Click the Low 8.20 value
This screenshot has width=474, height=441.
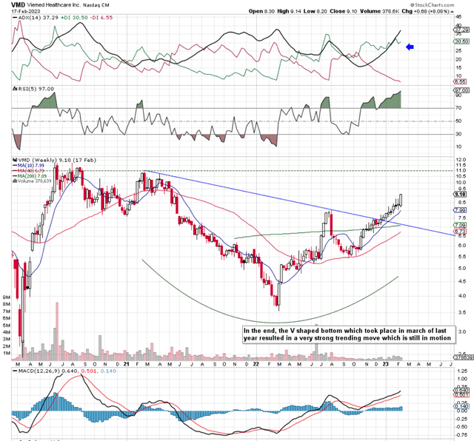[x=316, y=11]
